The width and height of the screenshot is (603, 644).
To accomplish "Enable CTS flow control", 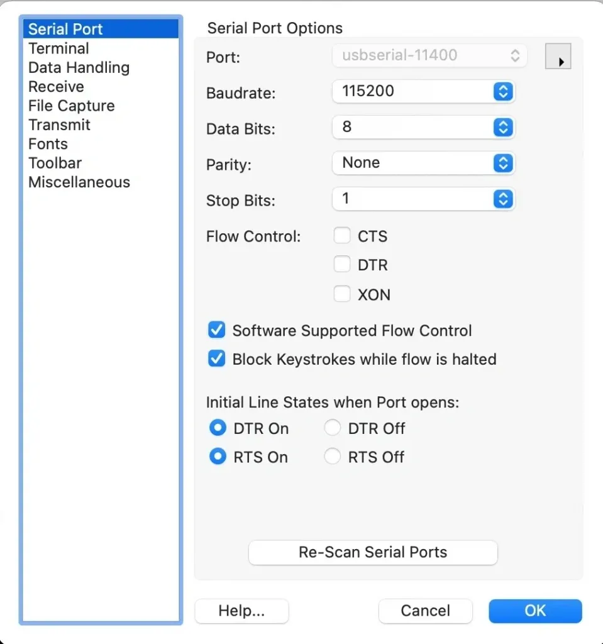I will pos(342,235).
